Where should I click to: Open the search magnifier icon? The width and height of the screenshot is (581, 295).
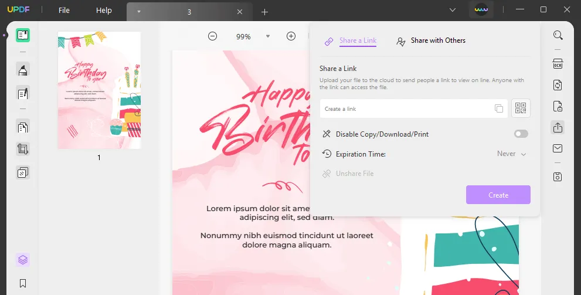coord(558,35)
